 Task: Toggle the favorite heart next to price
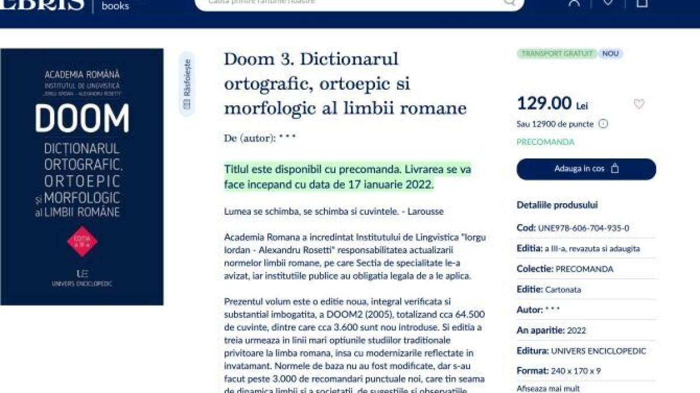coord(639,104)
